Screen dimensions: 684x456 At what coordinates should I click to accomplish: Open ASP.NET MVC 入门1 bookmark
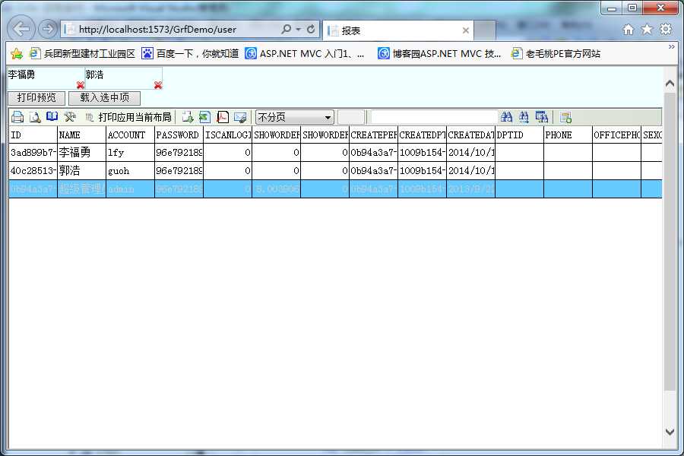point(305,54)
